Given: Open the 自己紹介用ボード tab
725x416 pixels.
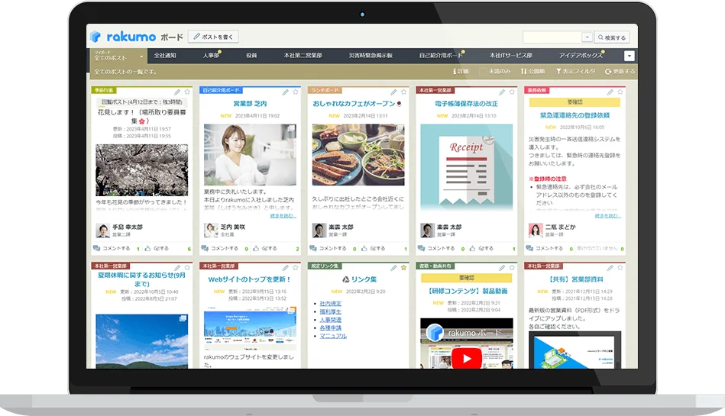Looking at the screenshot, I should [441, 56].
